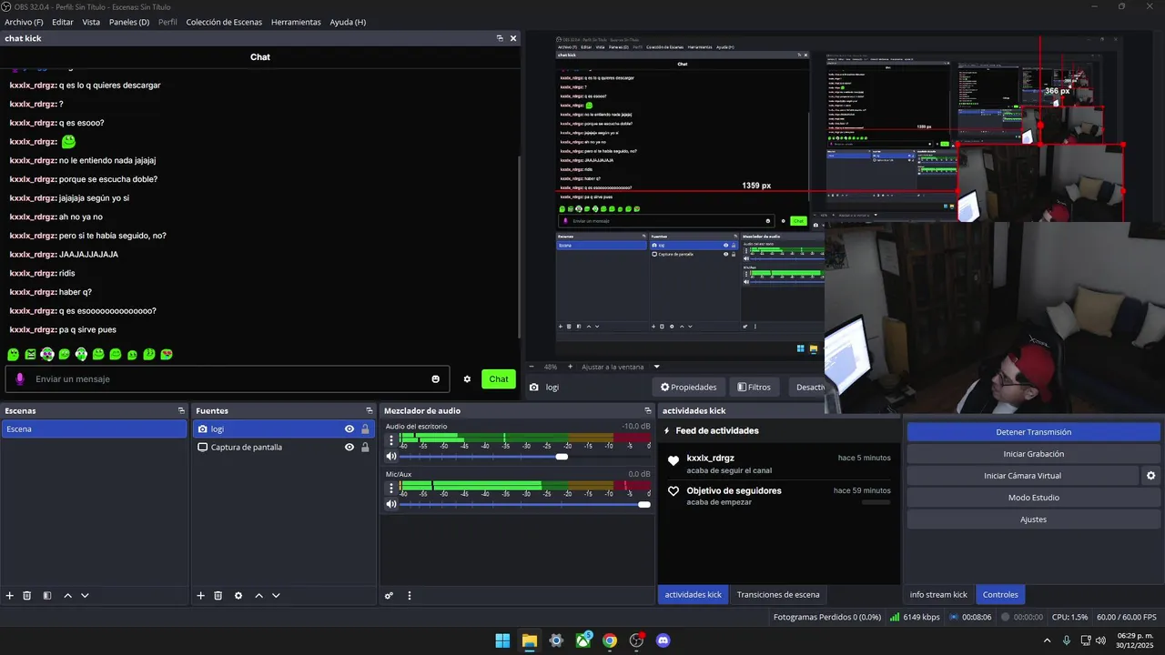
Task: Toggle Iniciar Cámara Virtual
Action: 1022,476
